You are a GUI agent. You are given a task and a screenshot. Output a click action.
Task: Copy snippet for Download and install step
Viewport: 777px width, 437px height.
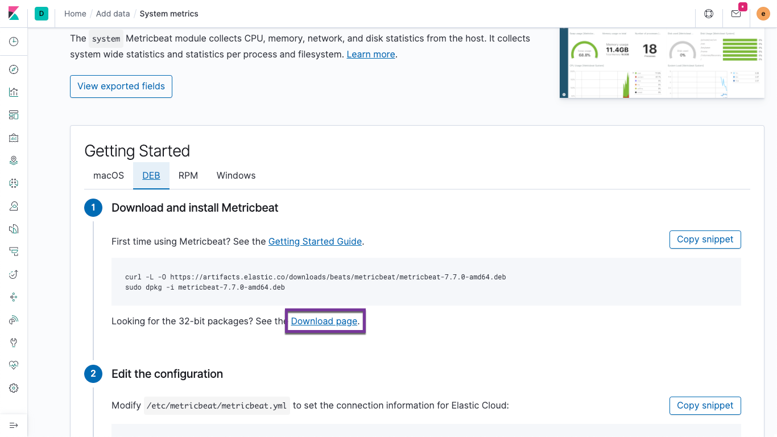coord(705,240)
